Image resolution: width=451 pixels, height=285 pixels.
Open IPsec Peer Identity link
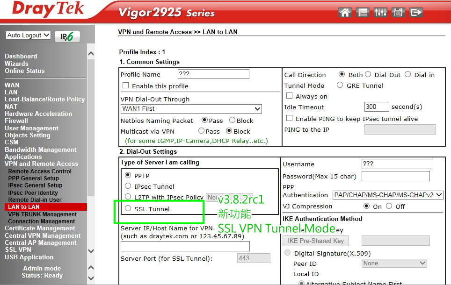coord(33,192)
